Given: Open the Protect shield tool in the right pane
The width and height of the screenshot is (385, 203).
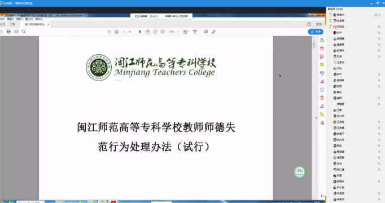Looking at the screenshot, I should point(322,90).
